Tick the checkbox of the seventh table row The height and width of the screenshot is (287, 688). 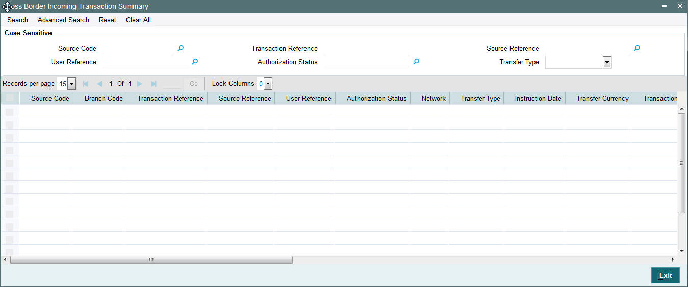pyautogui.click(x=10, y=189)
